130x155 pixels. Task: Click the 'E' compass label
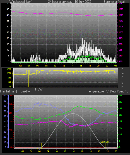[122, 82]
